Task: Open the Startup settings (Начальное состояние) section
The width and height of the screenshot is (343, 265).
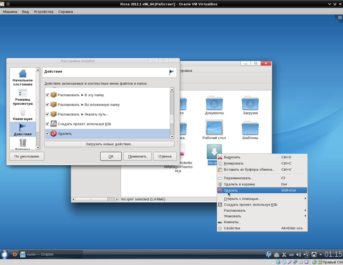Action: coord(23,78)
